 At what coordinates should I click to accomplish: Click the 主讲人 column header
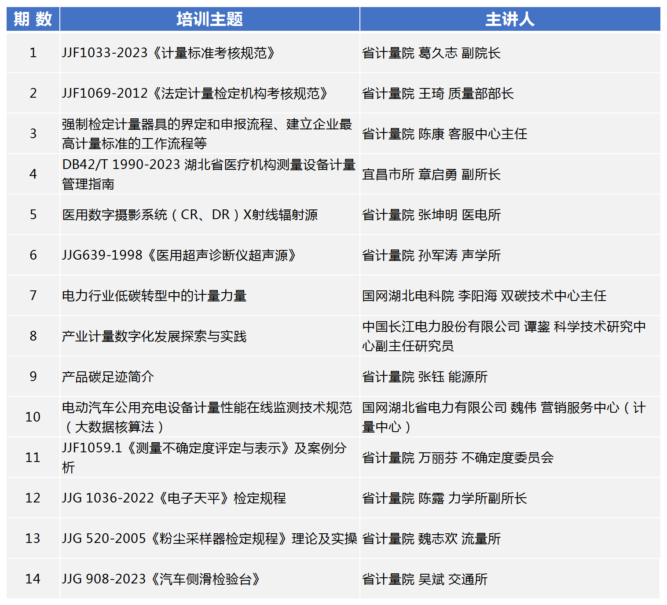(509, 19)
